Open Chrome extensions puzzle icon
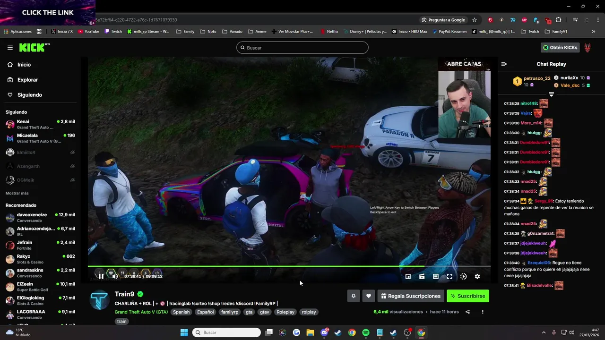The height and width of the screenshot is (340, 605). [x=559, y=20]
